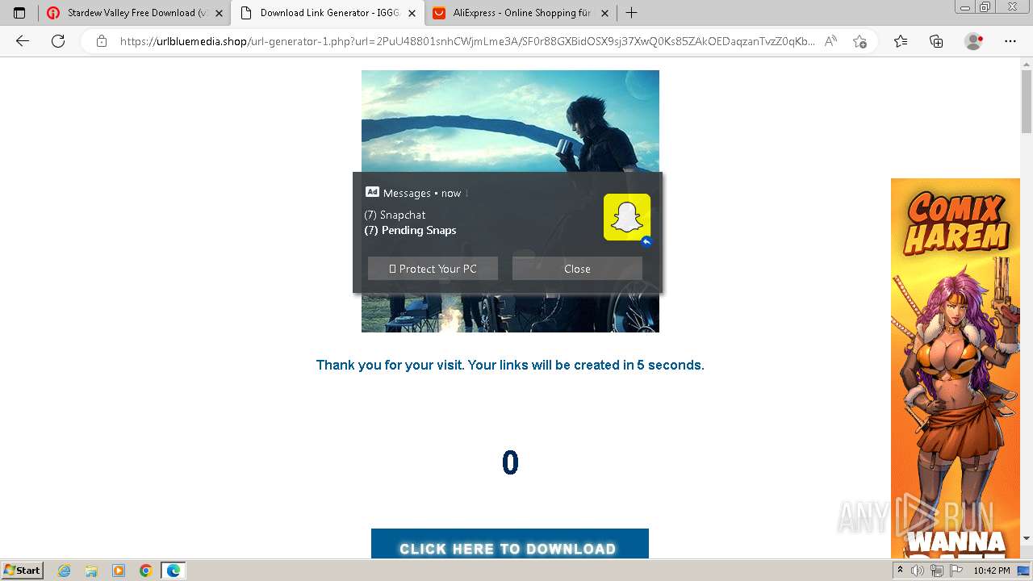Select the Download Link Generator tab
The width and height of the screenshot is (1033, 581).
328,13
